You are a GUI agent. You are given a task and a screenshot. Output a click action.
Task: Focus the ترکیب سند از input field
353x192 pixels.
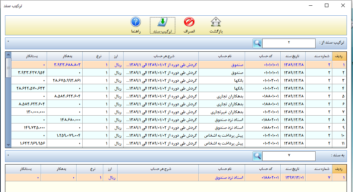(289, 44)
